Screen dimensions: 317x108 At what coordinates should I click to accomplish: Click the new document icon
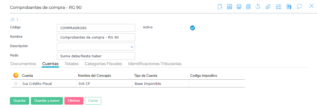[220, 7]
